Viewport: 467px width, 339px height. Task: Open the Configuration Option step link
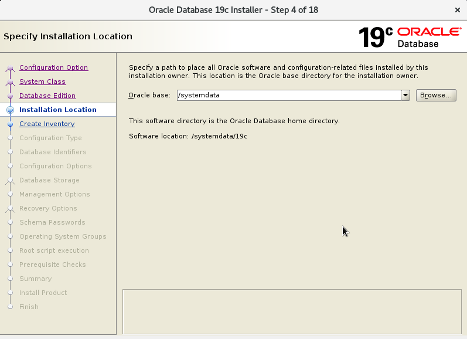click(53, 67)
